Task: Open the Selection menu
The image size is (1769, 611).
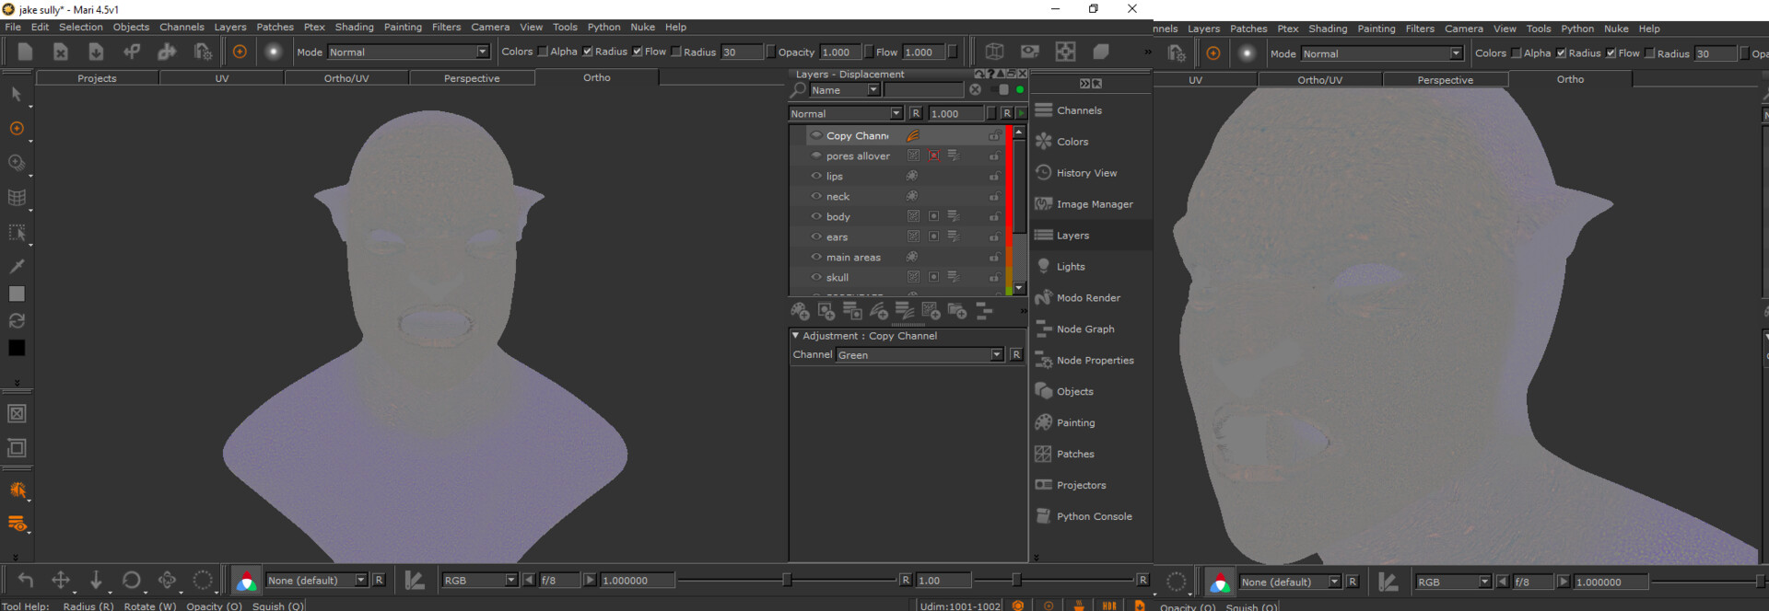Action: 81,27
